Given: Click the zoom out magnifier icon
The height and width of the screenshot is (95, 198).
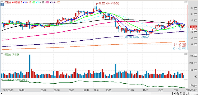Looking at the screenshot, I should pyautogui.click(x=178, y=93).
